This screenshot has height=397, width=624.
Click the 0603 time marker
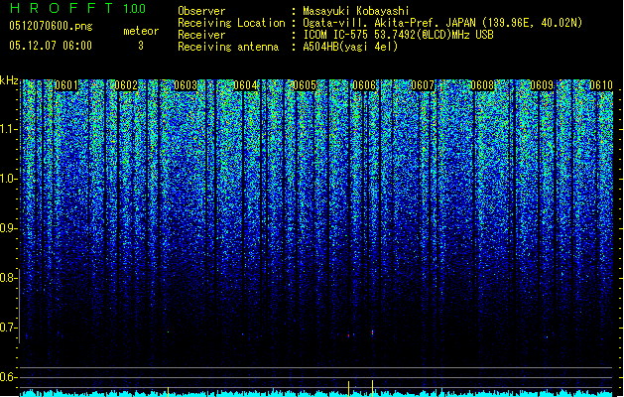coord(186,85)
